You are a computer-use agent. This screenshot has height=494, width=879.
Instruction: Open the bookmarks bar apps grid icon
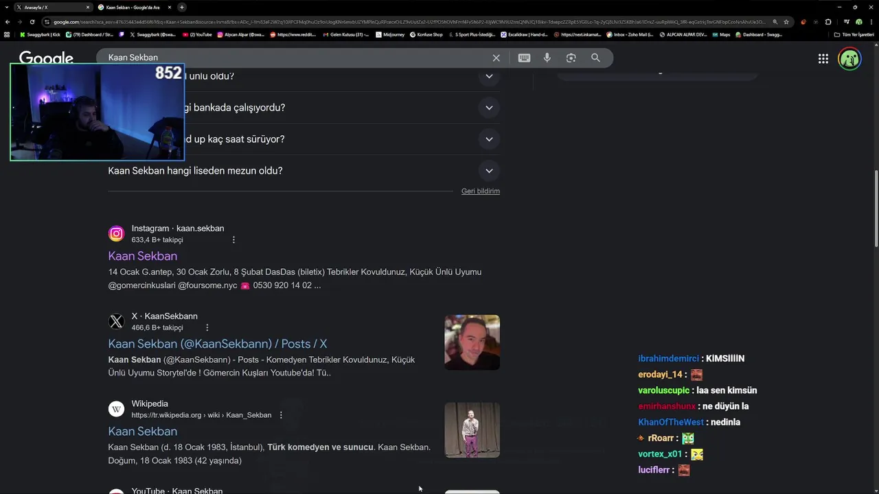point(7,34)
